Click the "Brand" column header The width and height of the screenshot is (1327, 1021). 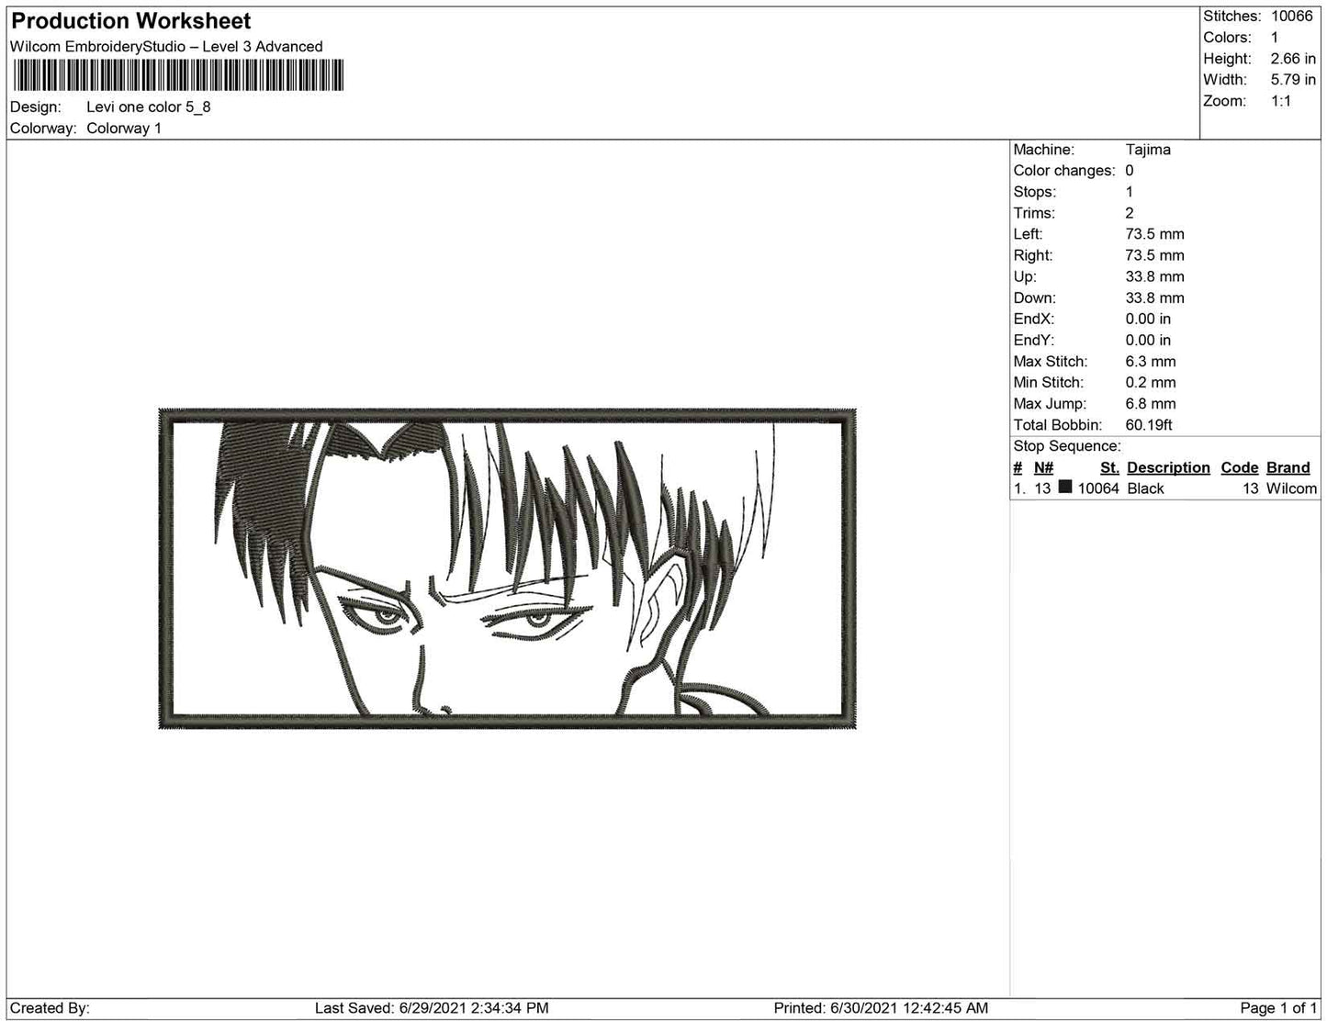tap(1288, 467)
